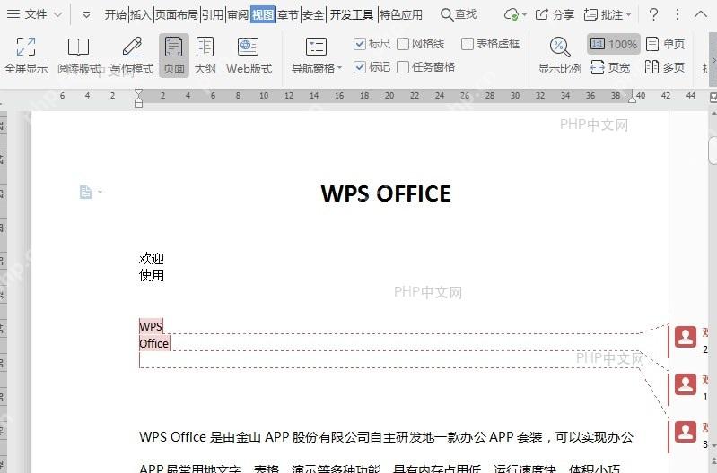Click the 分享 share button
Image resolution: width=717 pixels, height=473 pixels.
tap(555, 14)
